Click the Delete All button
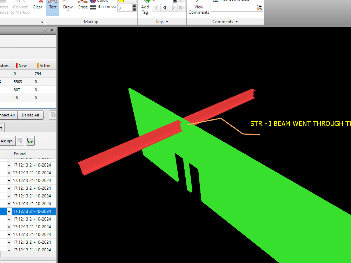The image size is (351, 263). pos(30,115)
